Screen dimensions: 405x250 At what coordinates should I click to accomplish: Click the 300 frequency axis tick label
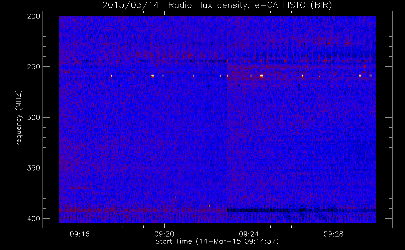click(34, 117)
